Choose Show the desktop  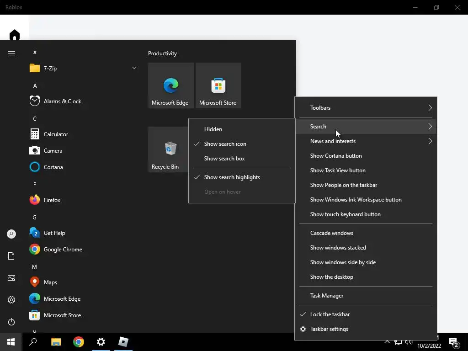coord(366,277)
